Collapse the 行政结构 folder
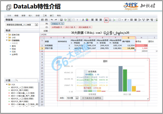Screen dimensions: 163x114 coord(7,40)
